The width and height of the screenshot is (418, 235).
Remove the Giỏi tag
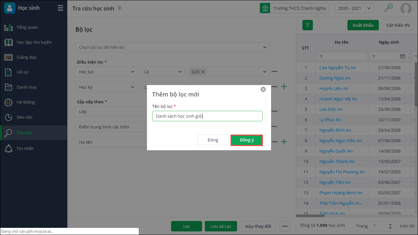click(x=203, y=72)
